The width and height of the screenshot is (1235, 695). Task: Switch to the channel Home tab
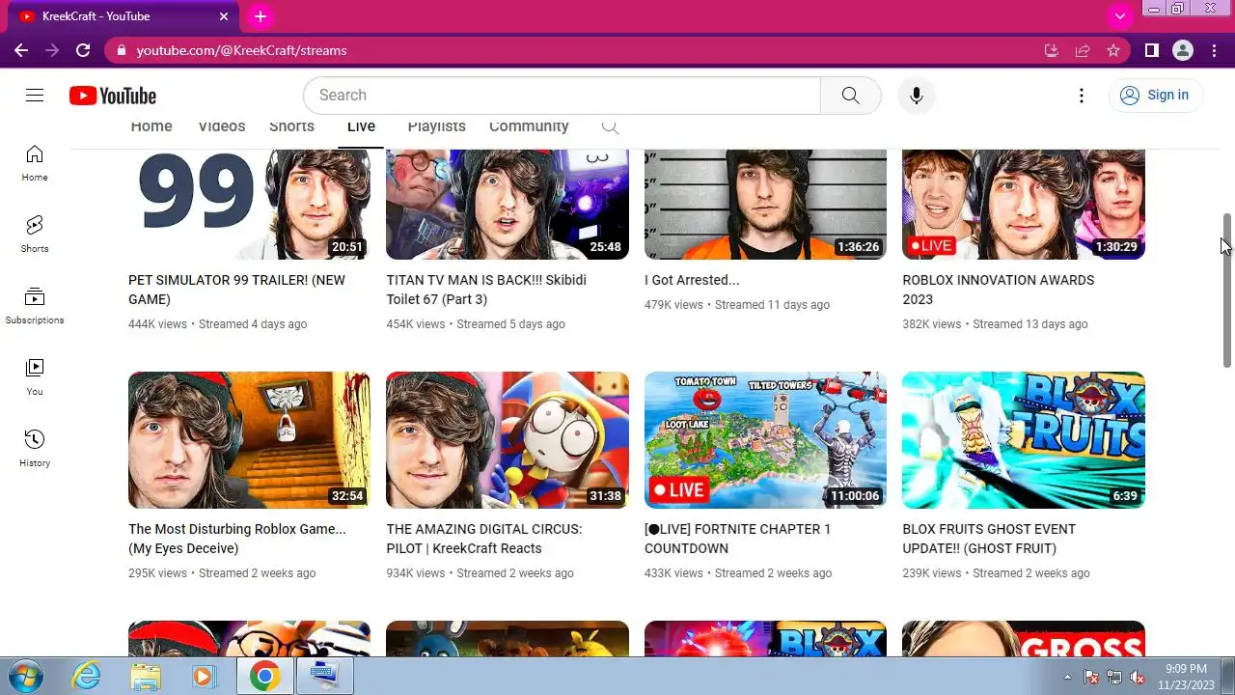click(151, 126)
